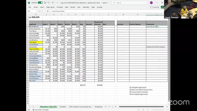The width and height of the screenshot is (197, 111).
Task: Click the Redo arrow icon
Action: point(53,3)
